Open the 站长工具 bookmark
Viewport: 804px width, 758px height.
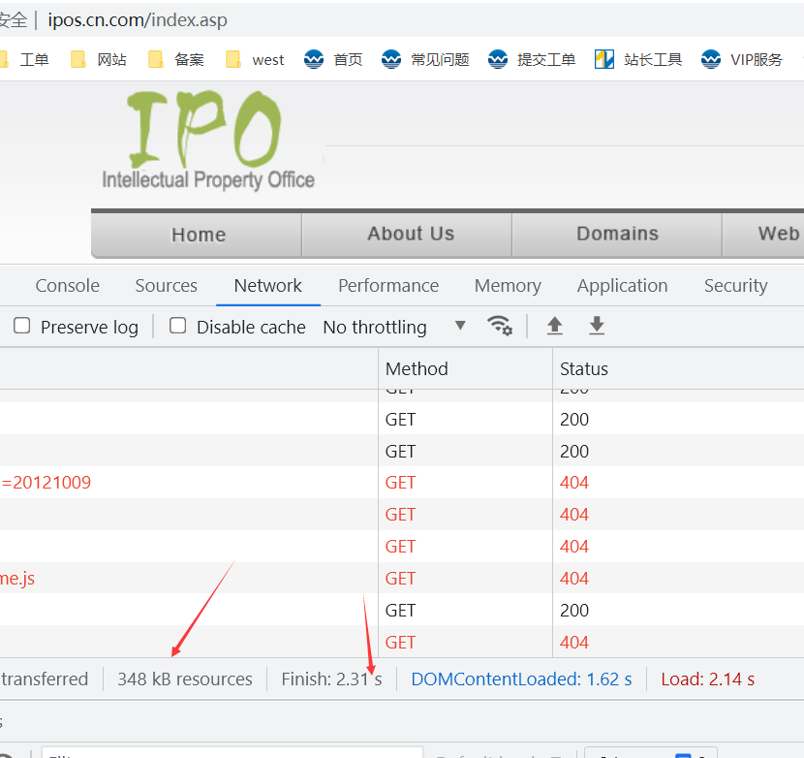[639, 59]
